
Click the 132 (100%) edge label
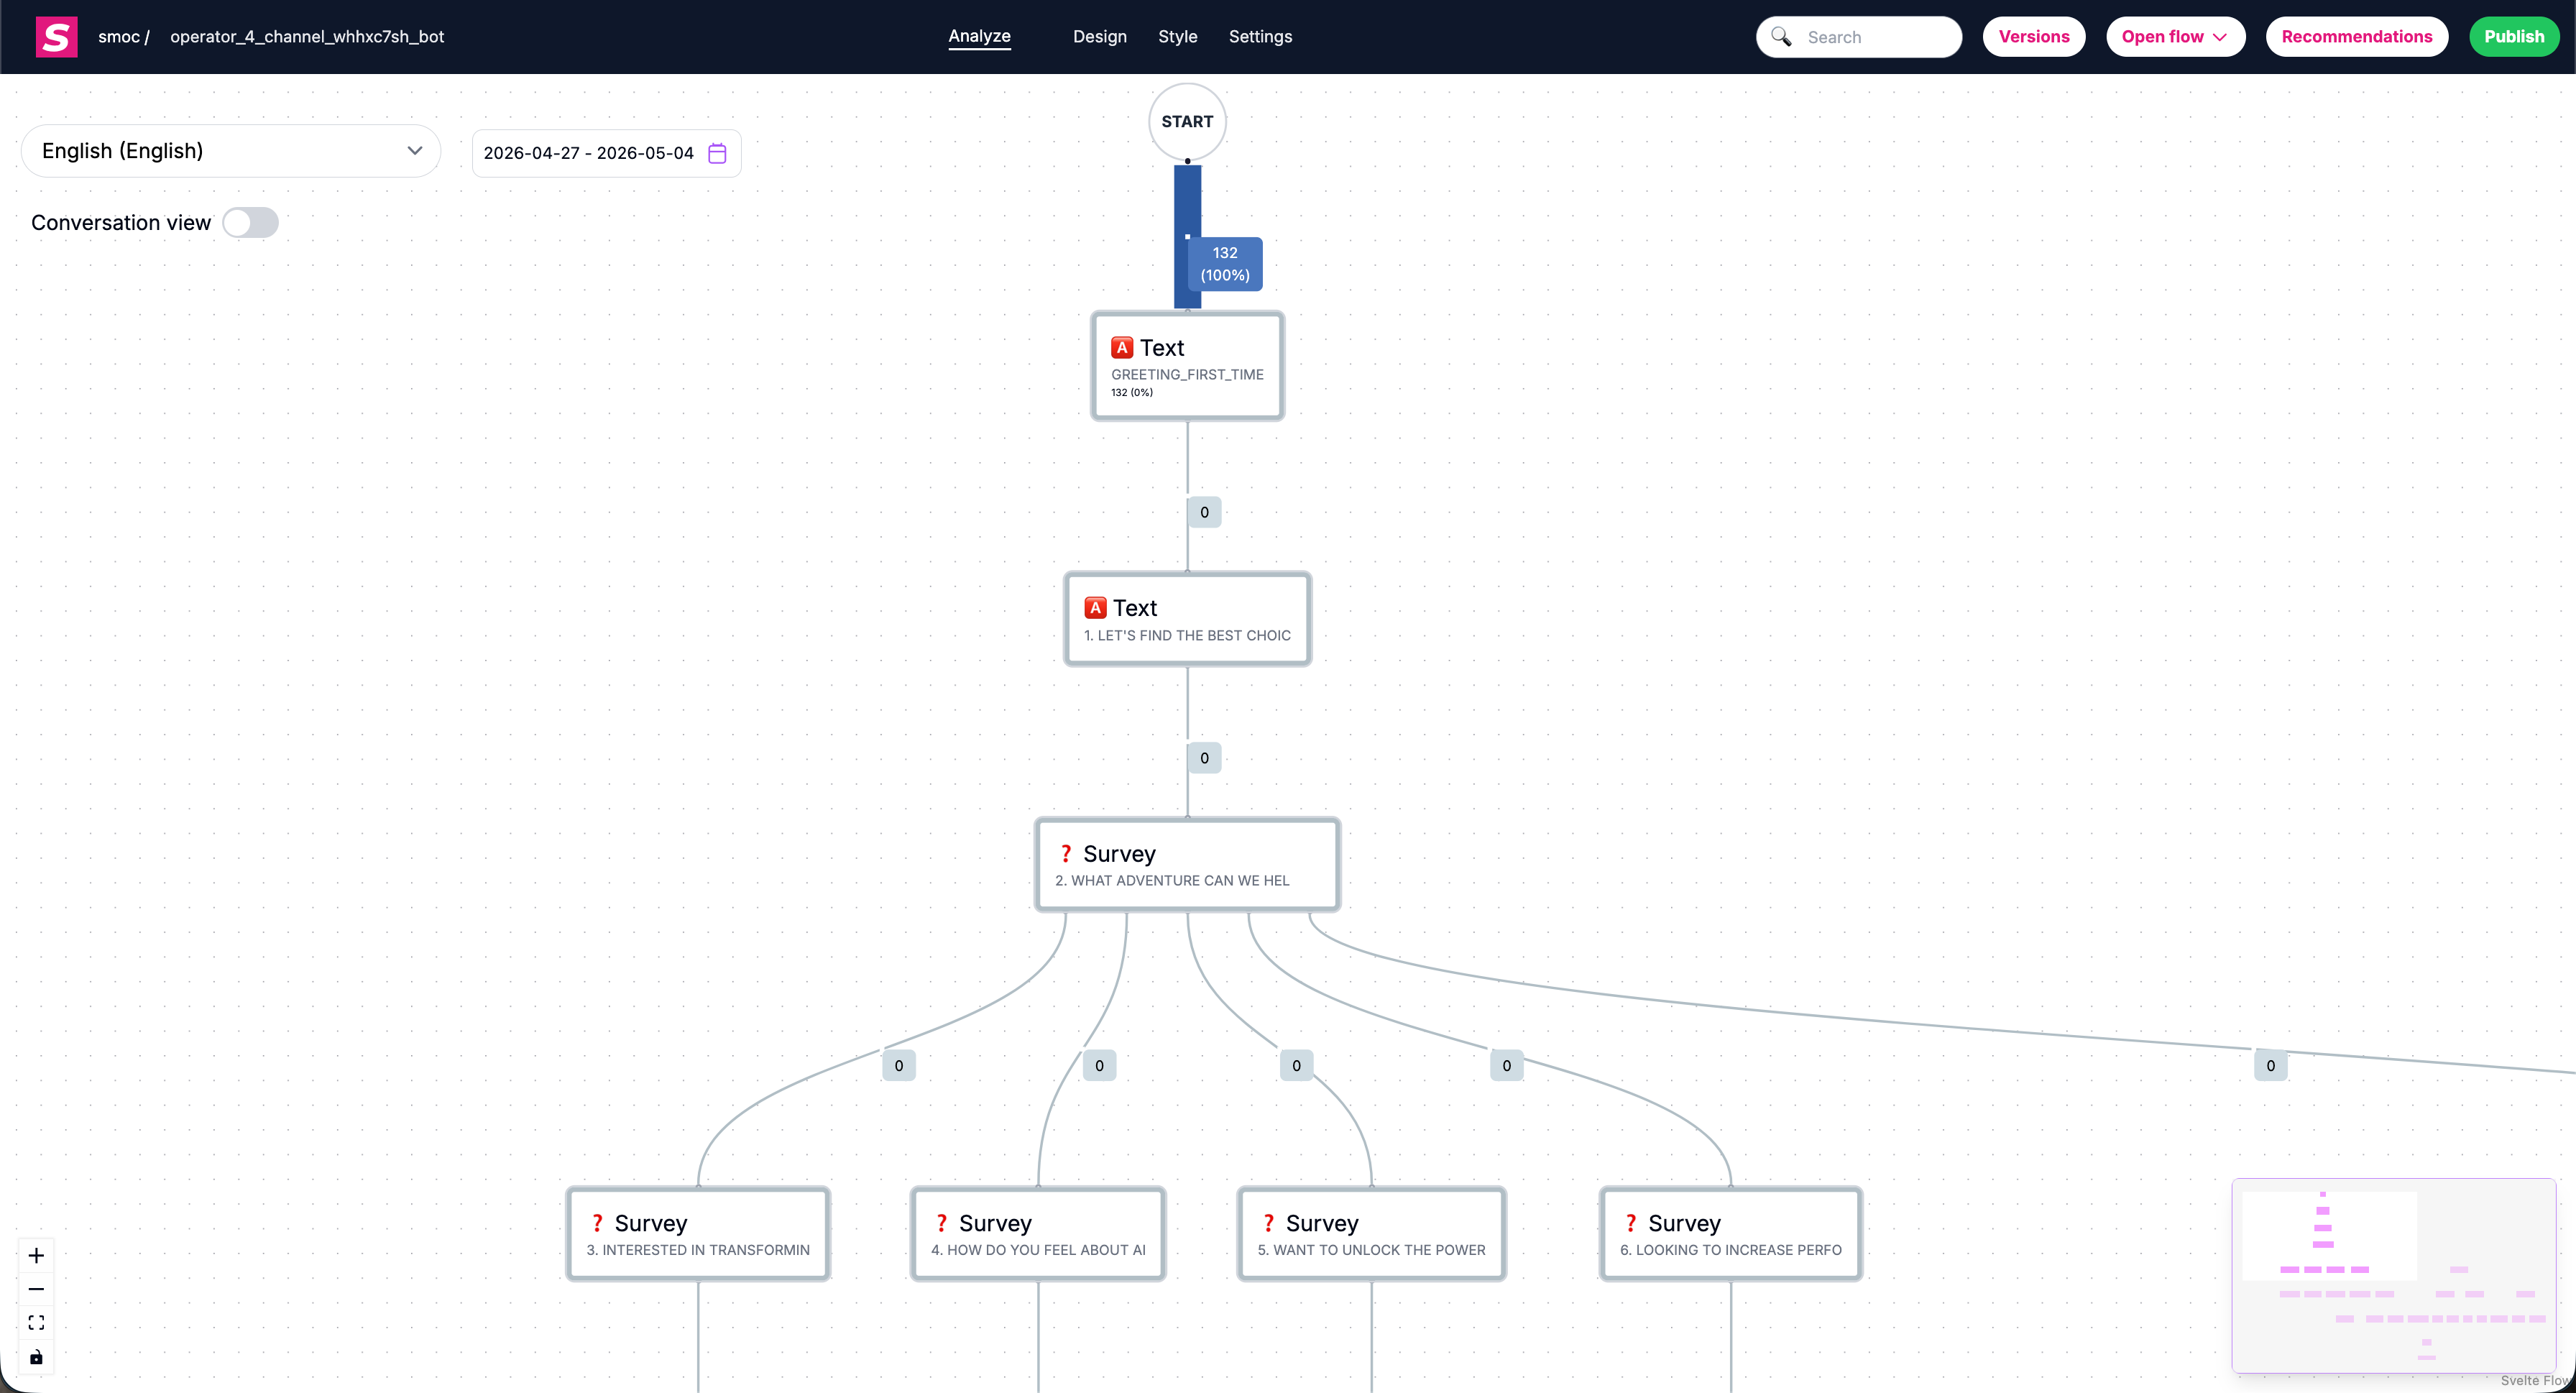click(x=1225, y=264)
